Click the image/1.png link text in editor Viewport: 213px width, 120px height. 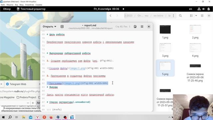pyautogui.click(x=78, y=68)
